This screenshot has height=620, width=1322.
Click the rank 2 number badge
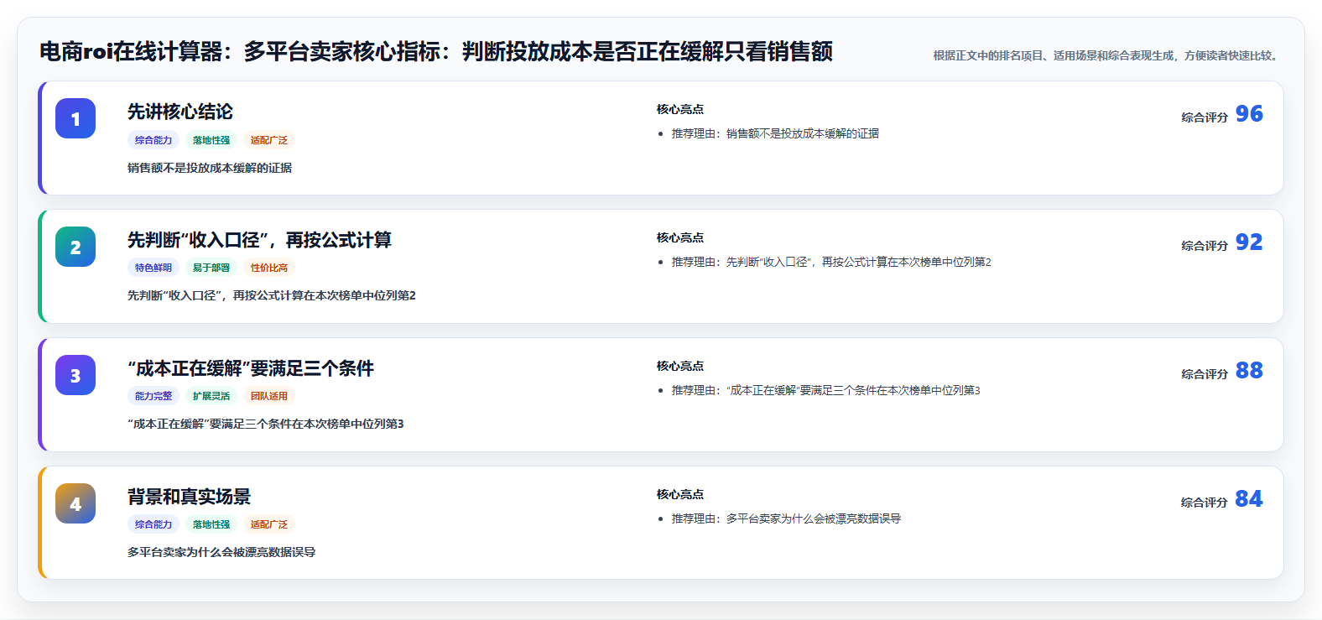(x=75, y=247)
